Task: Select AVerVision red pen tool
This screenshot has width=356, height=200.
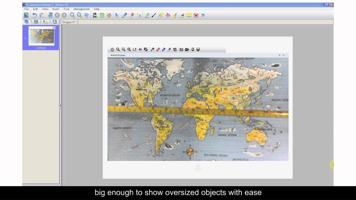Action: [x=158, y=49]
